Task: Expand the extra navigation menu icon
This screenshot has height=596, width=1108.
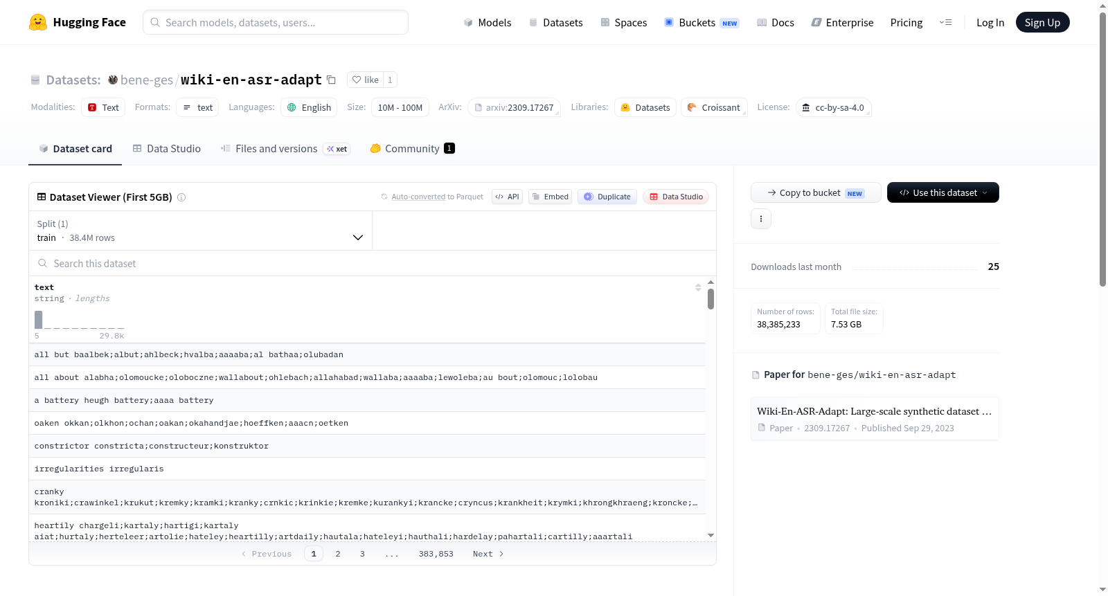Action: coord(945,23)
